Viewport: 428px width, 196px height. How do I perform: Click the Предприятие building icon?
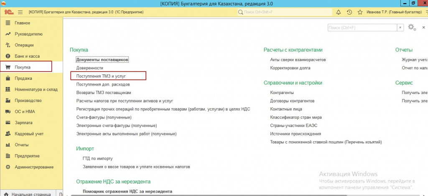click(8, 156)
